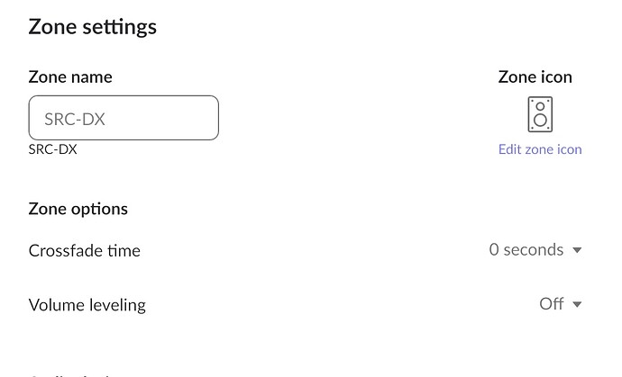Click the SRC-DX caption below the name field
The width and height of the screenshot is (622, 377).
point(53,149)
